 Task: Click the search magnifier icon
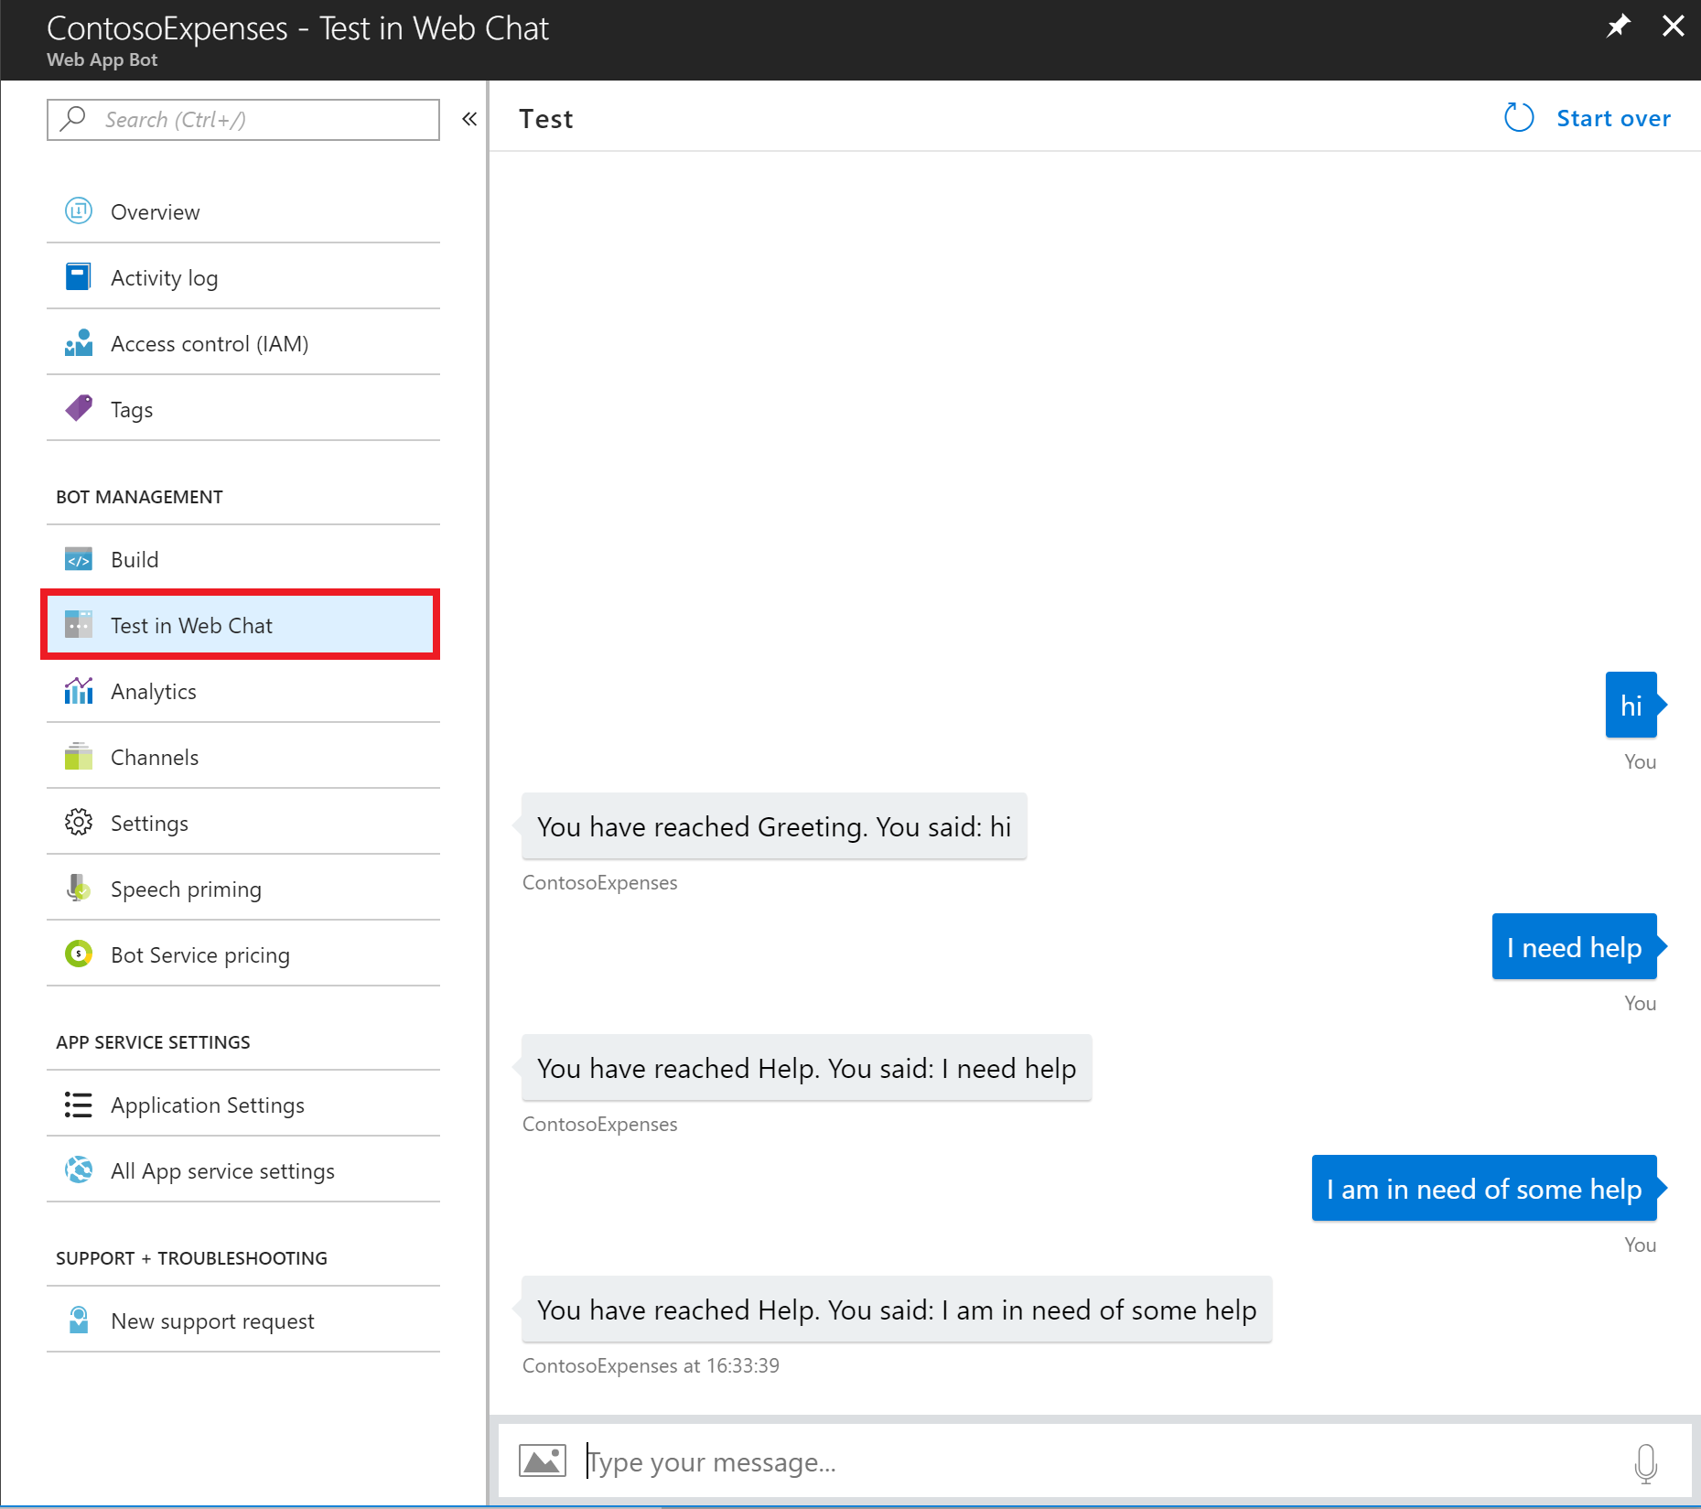tap(73, 119)
